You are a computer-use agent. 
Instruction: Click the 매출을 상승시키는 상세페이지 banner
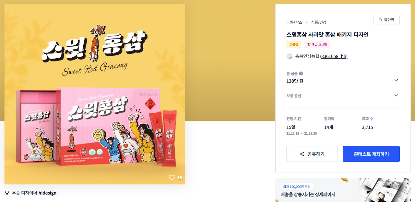pyautogui.click(x=343, y=190)
